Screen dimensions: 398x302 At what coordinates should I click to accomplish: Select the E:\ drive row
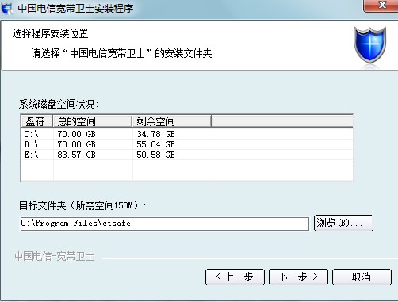tap(187, 155)
